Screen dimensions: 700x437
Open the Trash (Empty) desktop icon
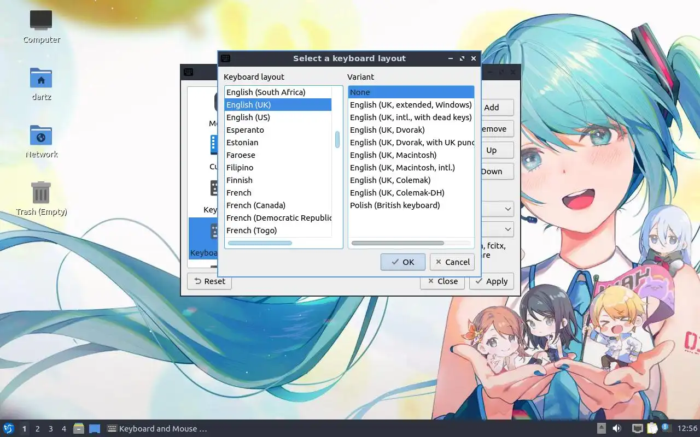pyautogui.click(x=41, y=198)
